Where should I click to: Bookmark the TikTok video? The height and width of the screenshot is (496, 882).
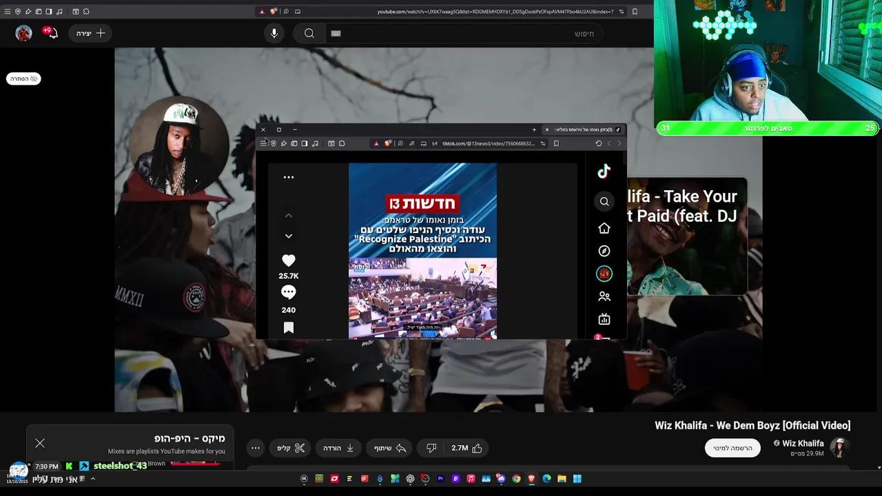click(x=289, y=328)
